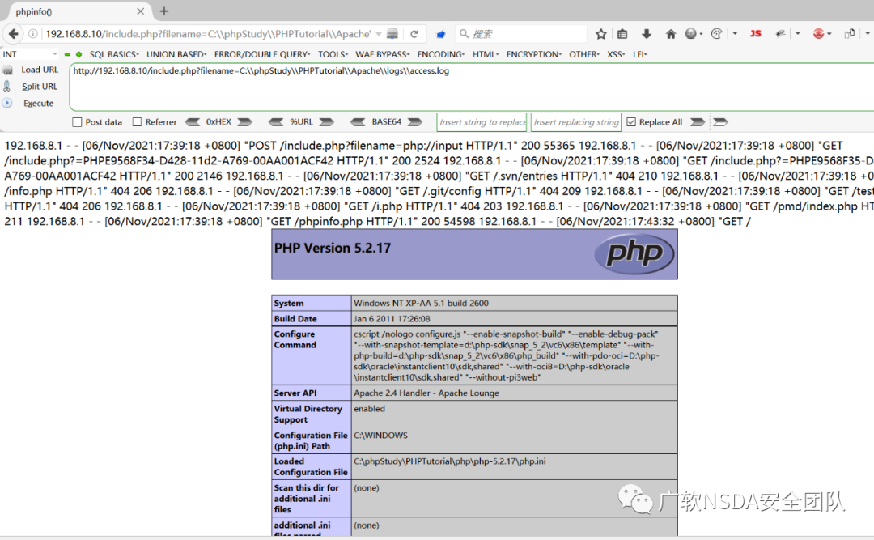Expand the dropdown arrow after cookie icon
The height and width of the screenshot is (540, 874).
(x=735, y=34)
